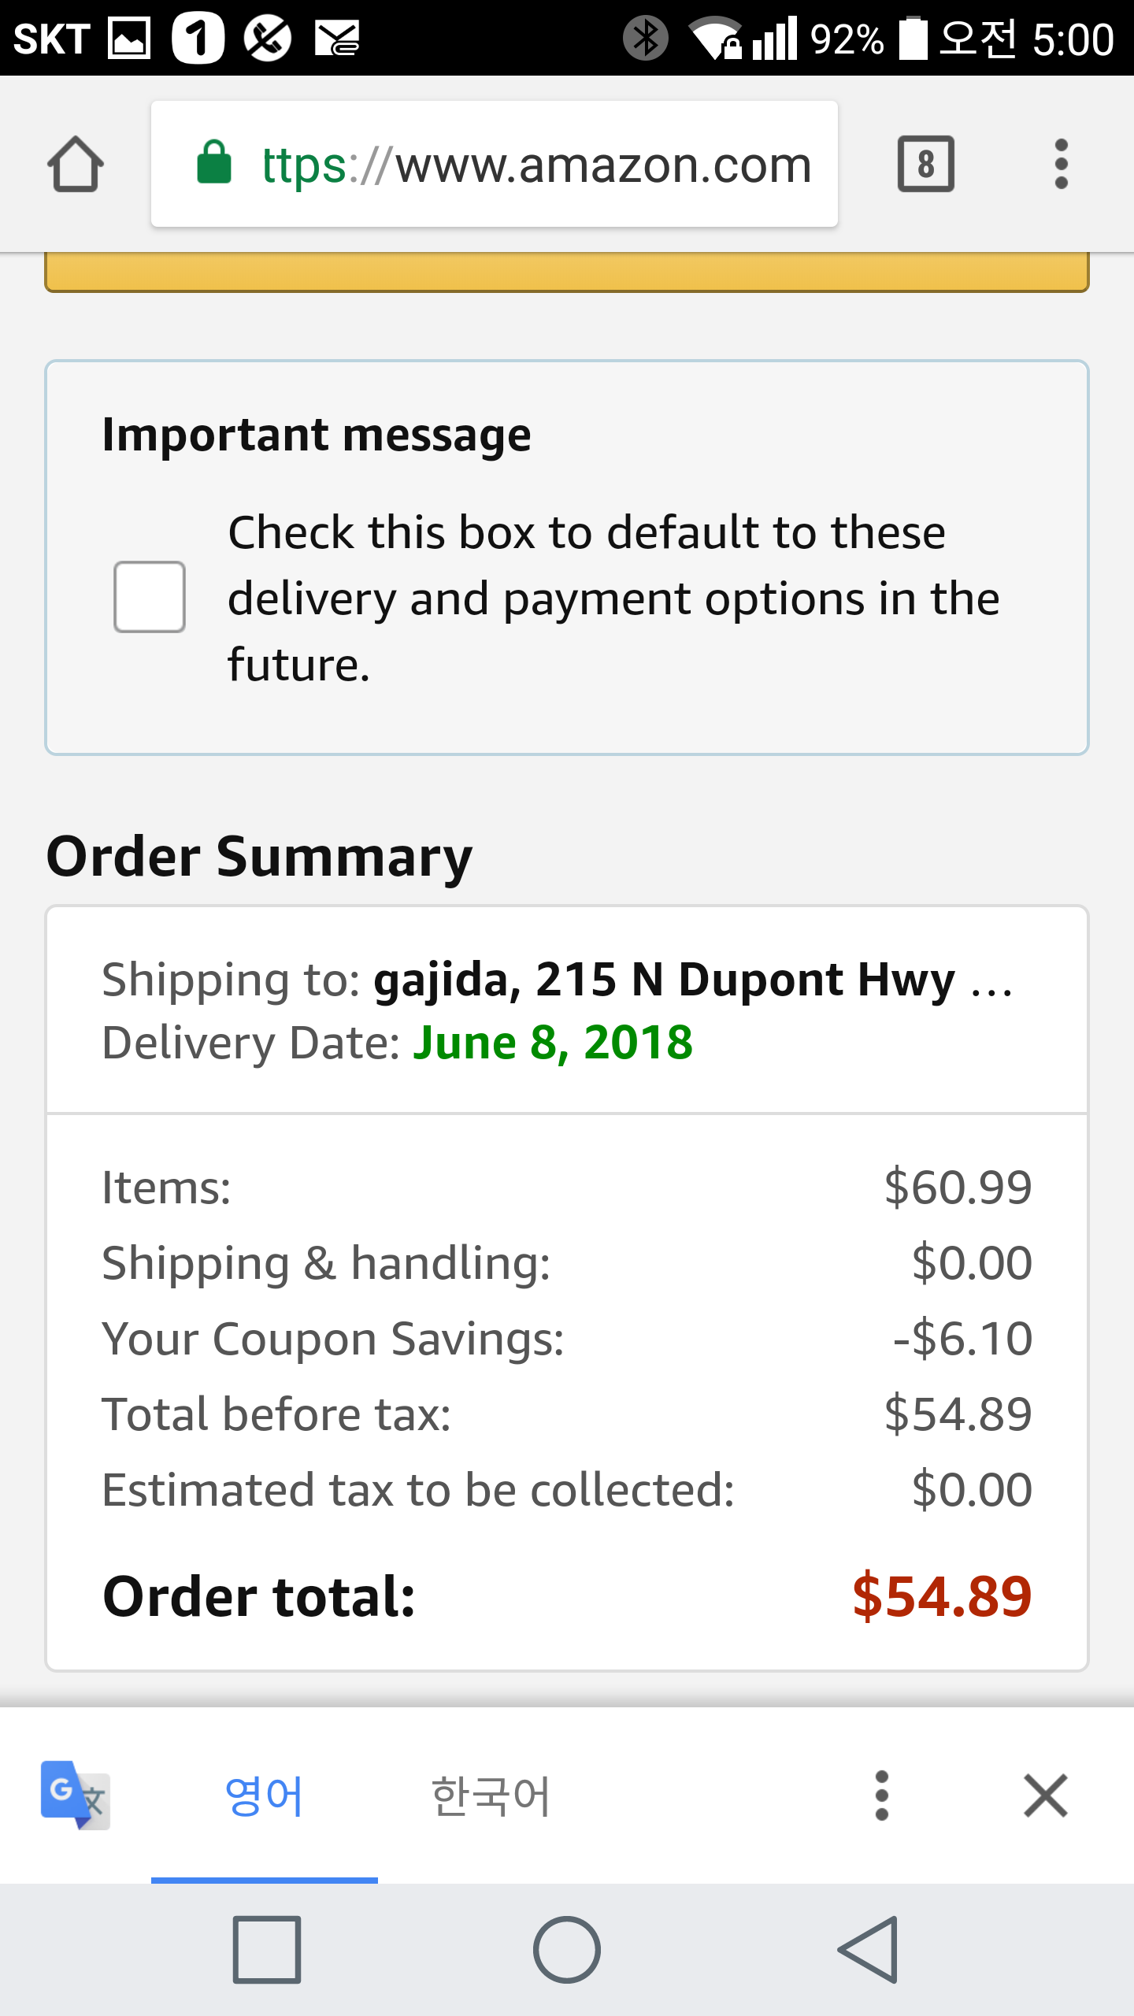Tap the mail notification icon in status bar
Screen dimensions: 1134x2016
(337, 38)
